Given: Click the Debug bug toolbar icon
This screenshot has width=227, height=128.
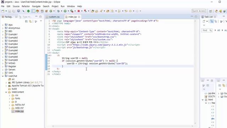Looking at the screenshot, I should (x=58, y=11).
